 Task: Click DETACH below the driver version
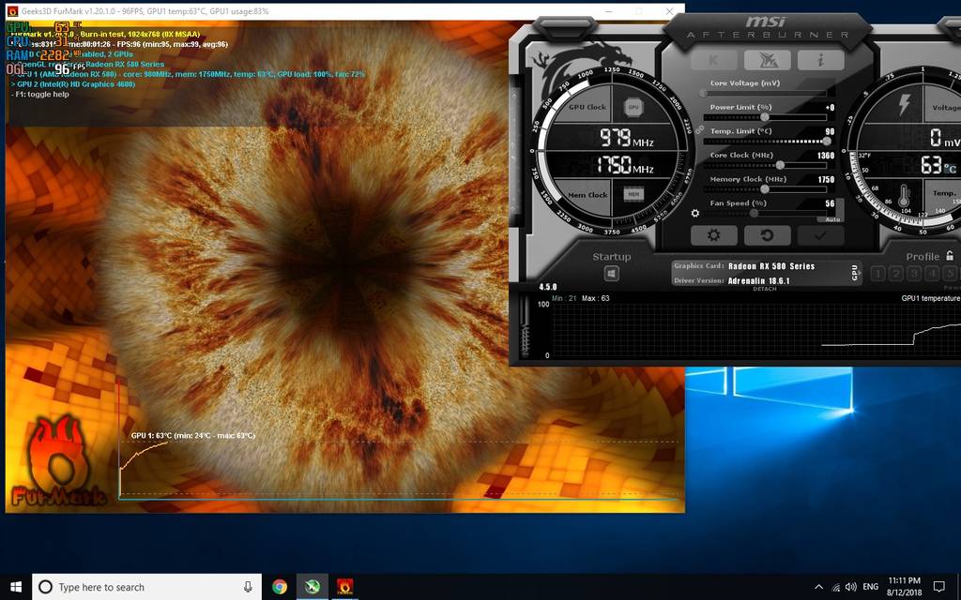pos(765,289)
